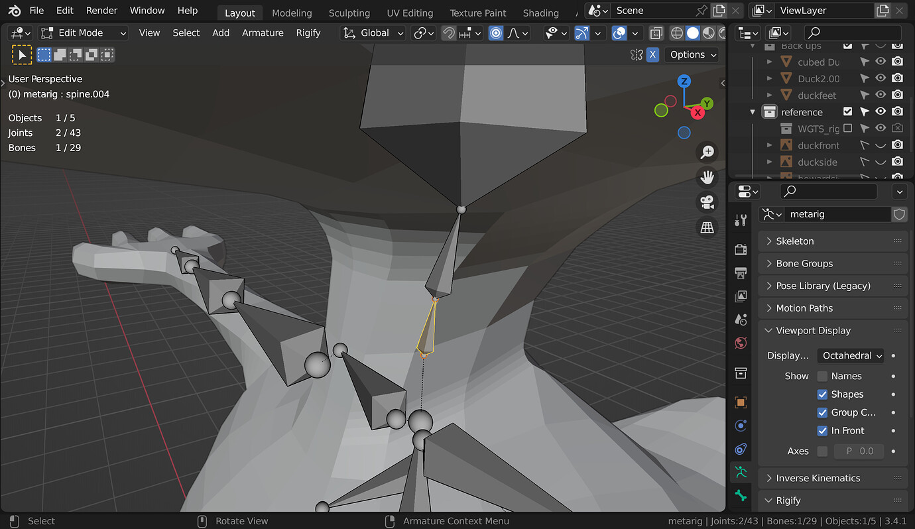This screenshot has height=529, width=915.
Task: Open Bone properties tab icon
Action: [741, 495]
